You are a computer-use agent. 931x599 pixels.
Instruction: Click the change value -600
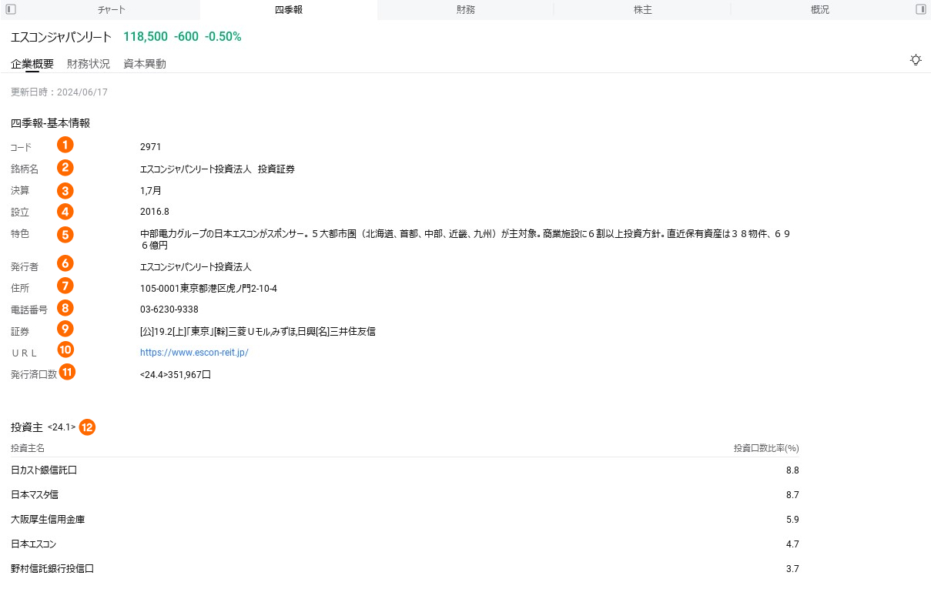[186, 37]
